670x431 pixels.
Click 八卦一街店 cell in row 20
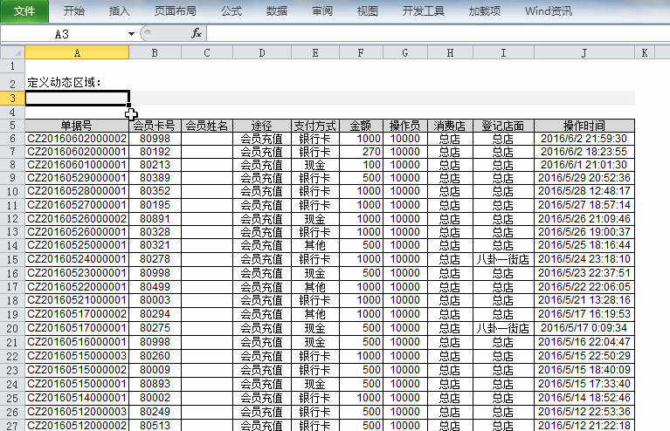503,328
